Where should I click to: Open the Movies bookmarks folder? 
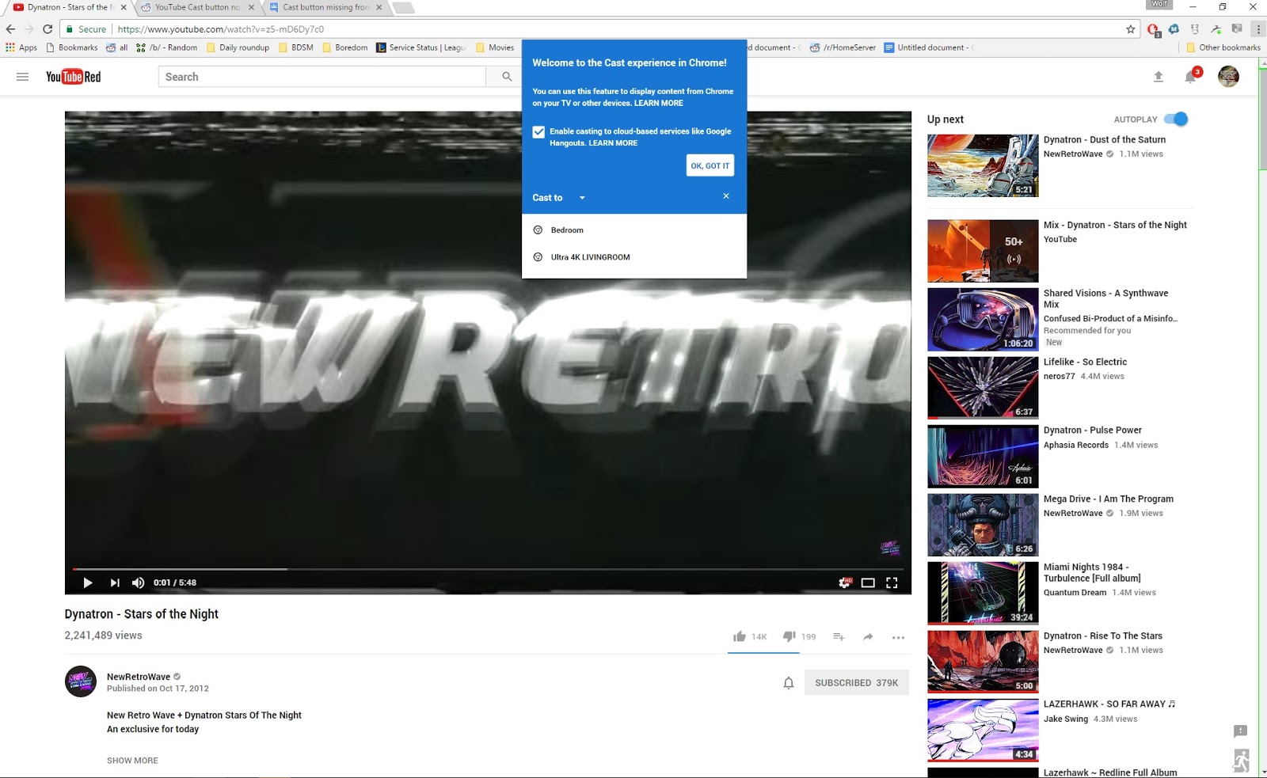click(x=495, y=47)
